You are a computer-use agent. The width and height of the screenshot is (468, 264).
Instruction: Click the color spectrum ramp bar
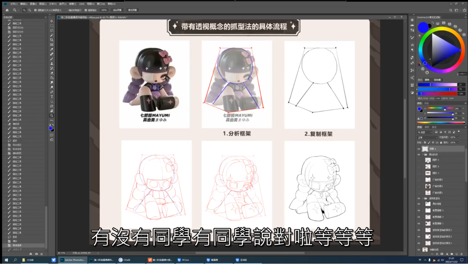[441, 122]
